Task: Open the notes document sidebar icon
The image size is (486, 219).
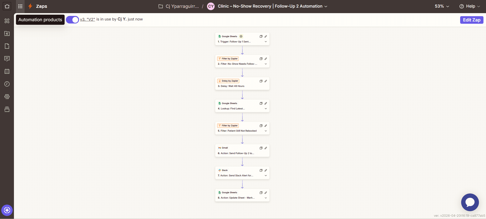Action: tap(7, 46)
